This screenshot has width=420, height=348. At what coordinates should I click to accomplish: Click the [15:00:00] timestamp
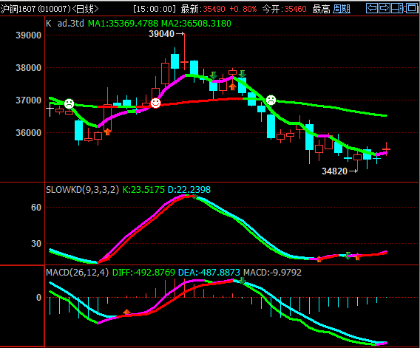[155, 9]
